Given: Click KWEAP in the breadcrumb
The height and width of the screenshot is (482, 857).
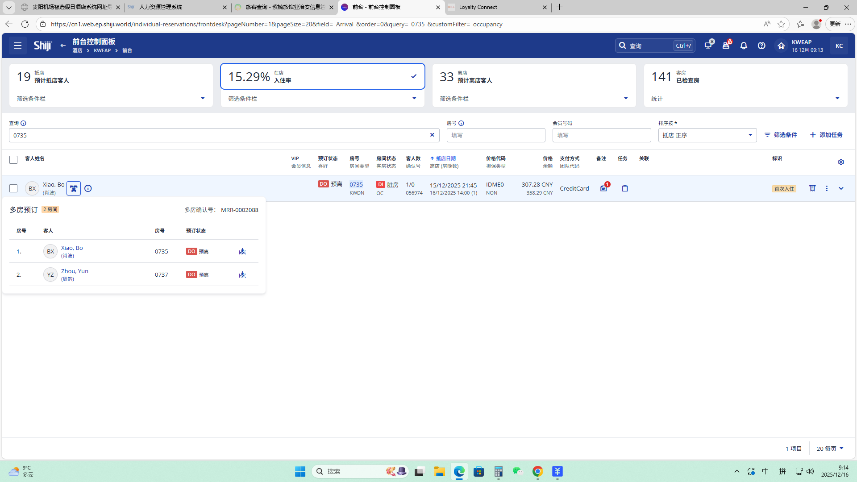Looking at the screenshot, I should (102, 50).
